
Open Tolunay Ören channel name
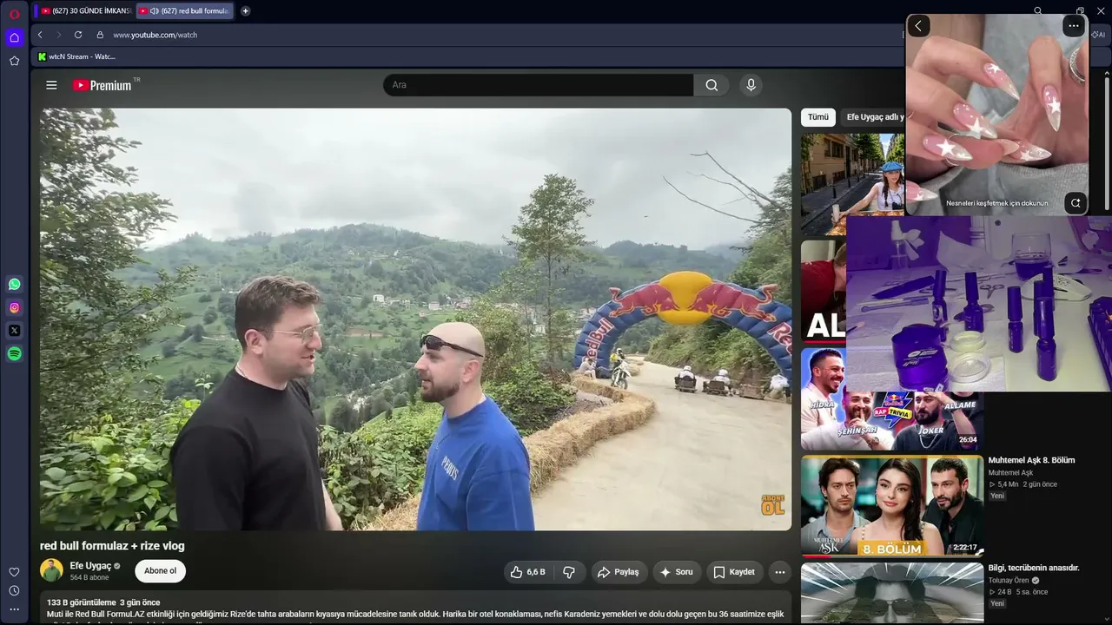[x=1009, y=581]
